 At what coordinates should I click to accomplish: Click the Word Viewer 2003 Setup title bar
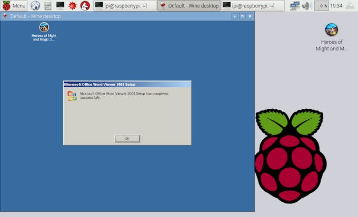click(x=127, y=85)
